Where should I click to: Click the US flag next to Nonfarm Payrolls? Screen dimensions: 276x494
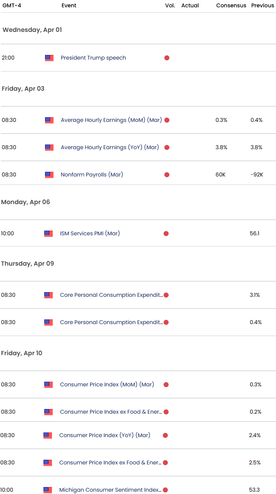click(49, 175)
